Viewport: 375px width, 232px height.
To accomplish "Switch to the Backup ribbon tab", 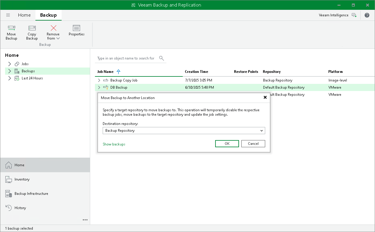I will (x=48, y=15).
